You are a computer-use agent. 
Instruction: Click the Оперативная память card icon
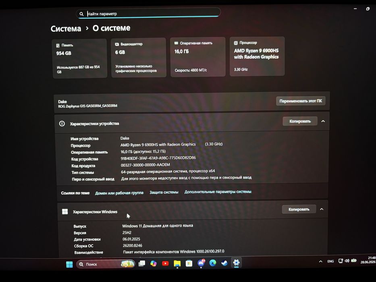pos(176,43)
